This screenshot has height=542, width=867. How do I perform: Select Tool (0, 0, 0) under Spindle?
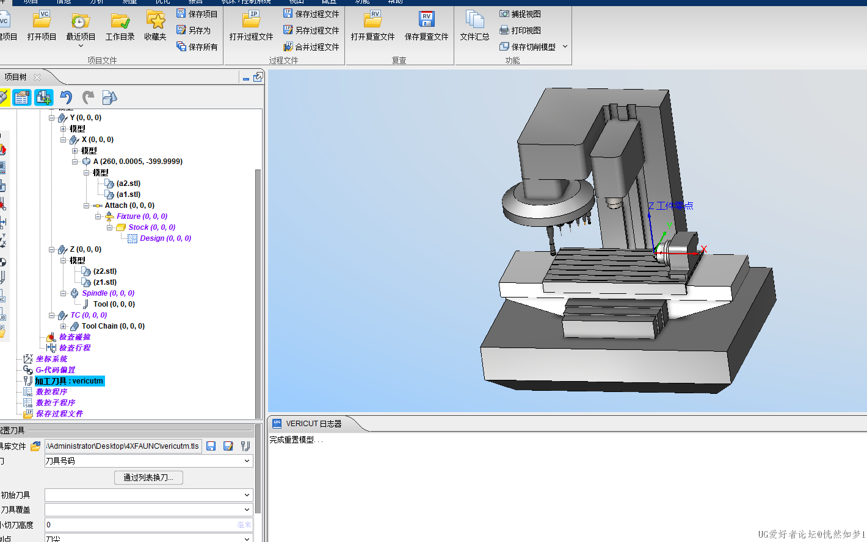114,304
